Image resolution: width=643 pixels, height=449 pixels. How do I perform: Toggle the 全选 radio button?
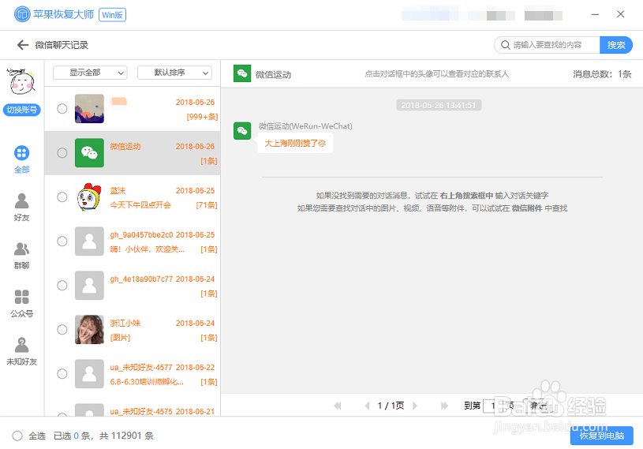tap(17, 436)
